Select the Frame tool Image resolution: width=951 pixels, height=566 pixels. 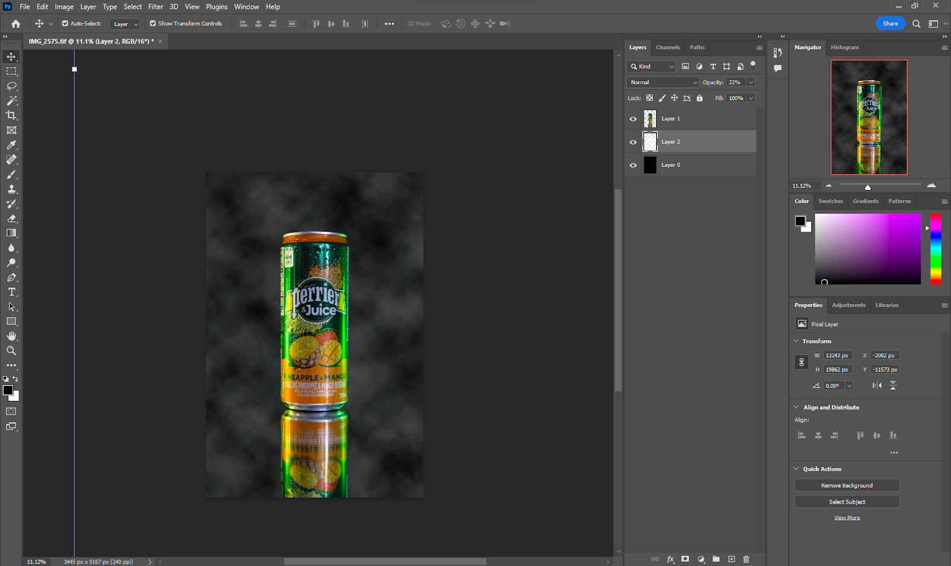click(x=11, y=130)
